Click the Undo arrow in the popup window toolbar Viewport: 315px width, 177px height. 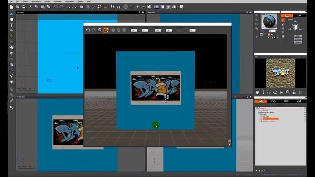88,30
